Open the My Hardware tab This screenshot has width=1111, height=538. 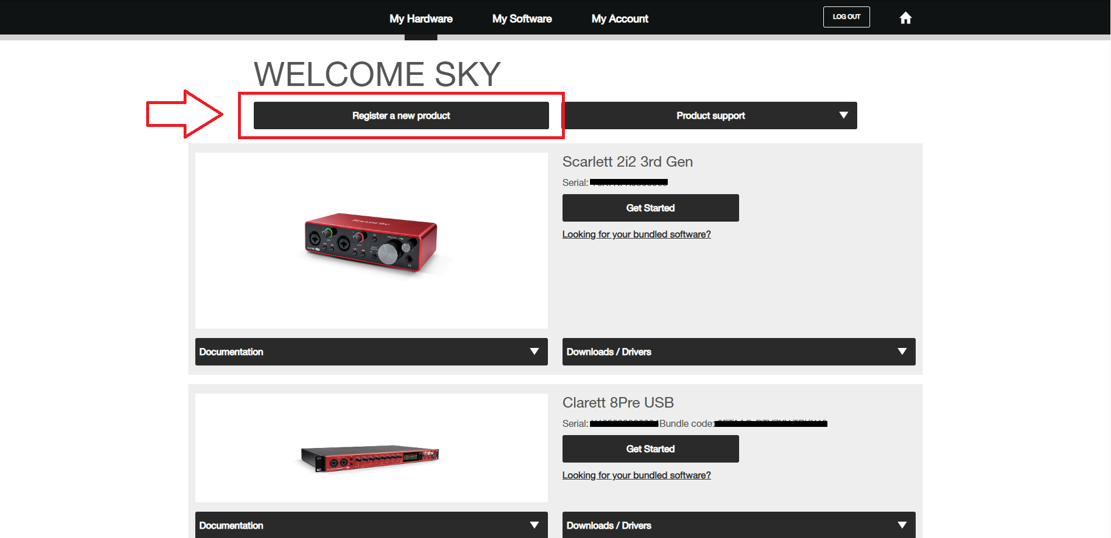421,19
